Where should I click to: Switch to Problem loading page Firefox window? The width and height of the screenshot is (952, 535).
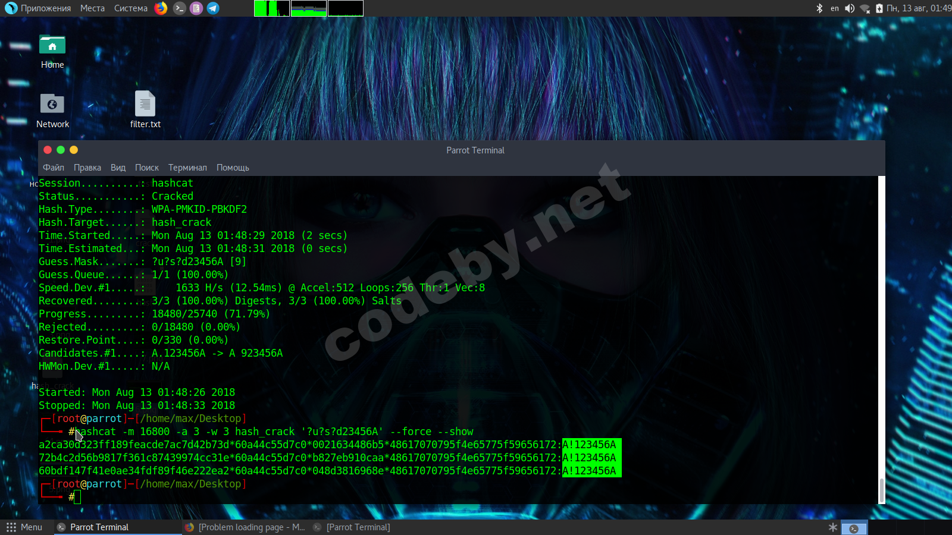245,527
